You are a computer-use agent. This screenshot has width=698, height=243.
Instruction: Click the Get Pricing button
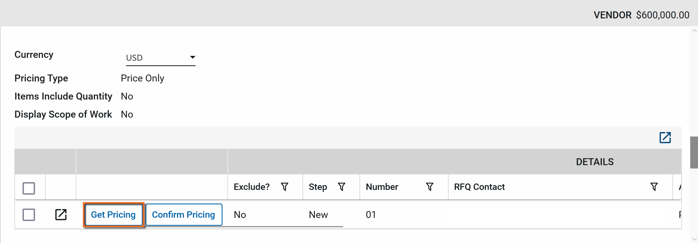pos(113,215)
